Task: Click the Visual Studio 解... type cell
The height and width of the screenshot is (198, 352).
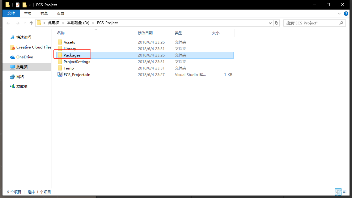Action: [190, 75]
